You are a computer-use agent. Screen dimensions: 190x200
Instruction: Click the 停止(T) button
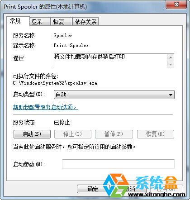tap(73, 134)
